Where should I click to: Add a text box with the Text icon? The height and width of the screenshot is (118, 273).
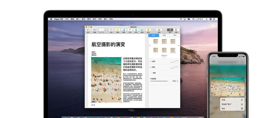click(x=130, y=30)
